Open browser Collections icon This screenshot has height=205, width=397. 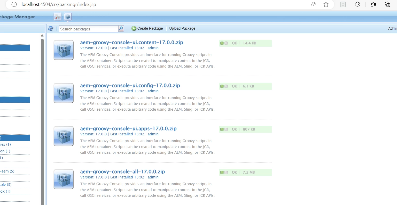pyautogui.click(x=387, y=4)
